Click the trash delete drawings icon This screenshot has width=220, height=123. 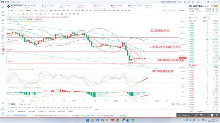pyautogui.click(x=78, y=14)
